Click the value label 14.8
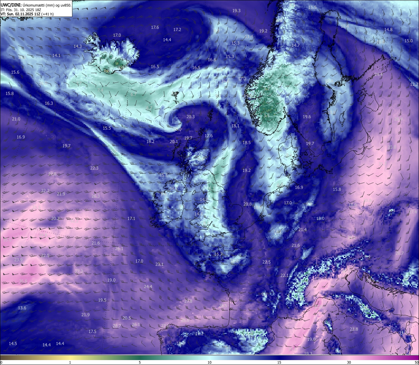 point(388,29)
